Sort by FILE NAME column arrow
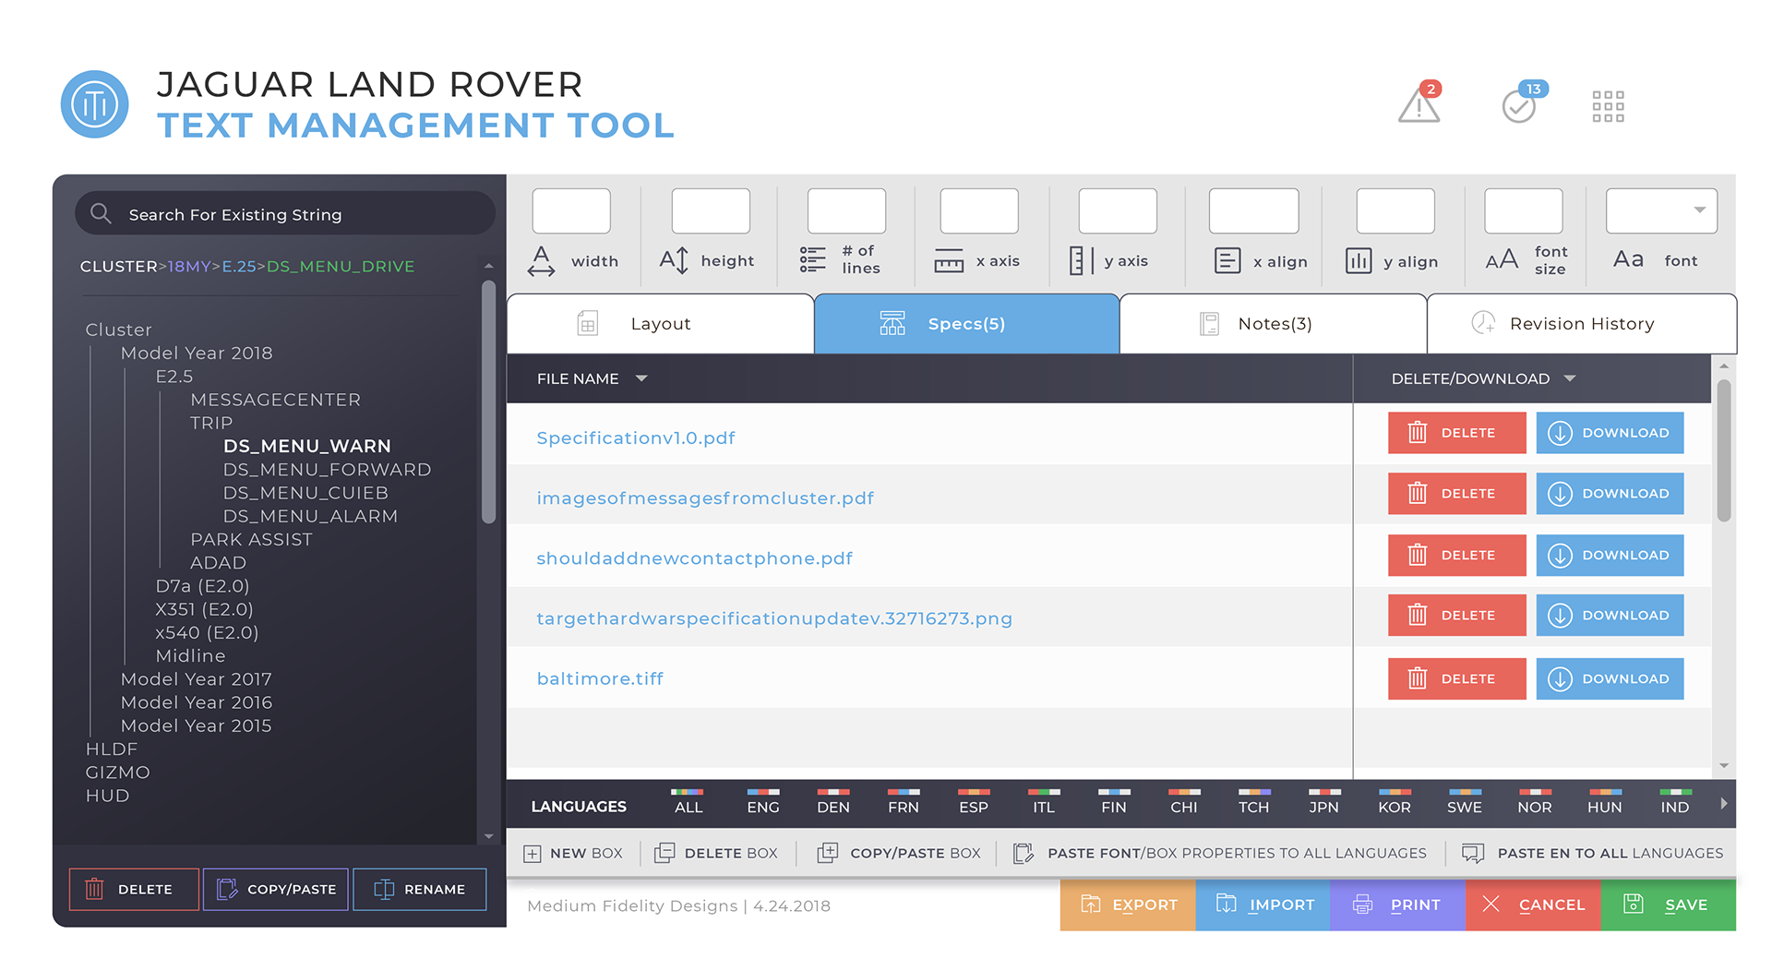Screen dimensions: 1772x971 [641, 378]
